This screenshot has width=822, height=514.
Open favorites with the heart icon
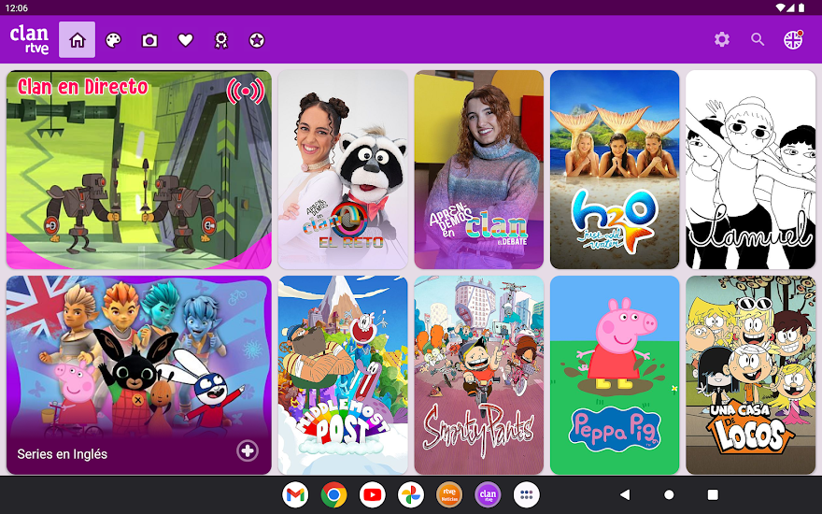185,40
